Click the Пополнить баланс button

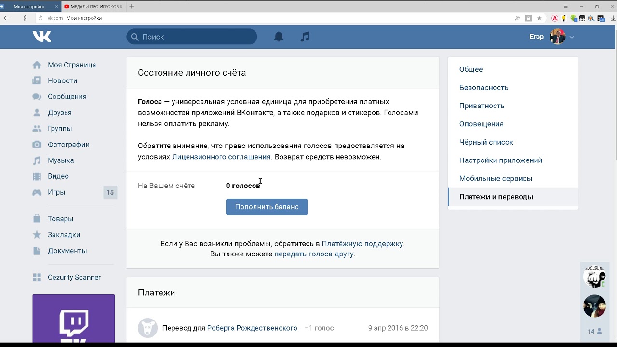pos(267,207)
